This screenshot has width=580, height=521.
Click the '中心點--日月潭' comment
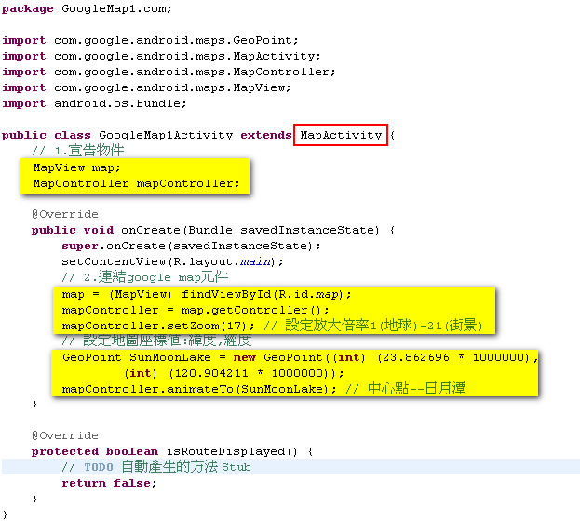point(405,389)
